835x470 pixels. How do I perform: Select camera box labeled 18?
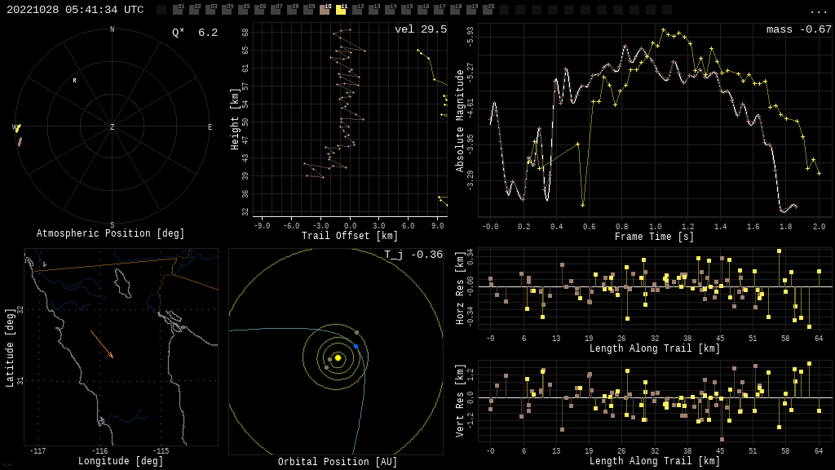tap(455, 10)
